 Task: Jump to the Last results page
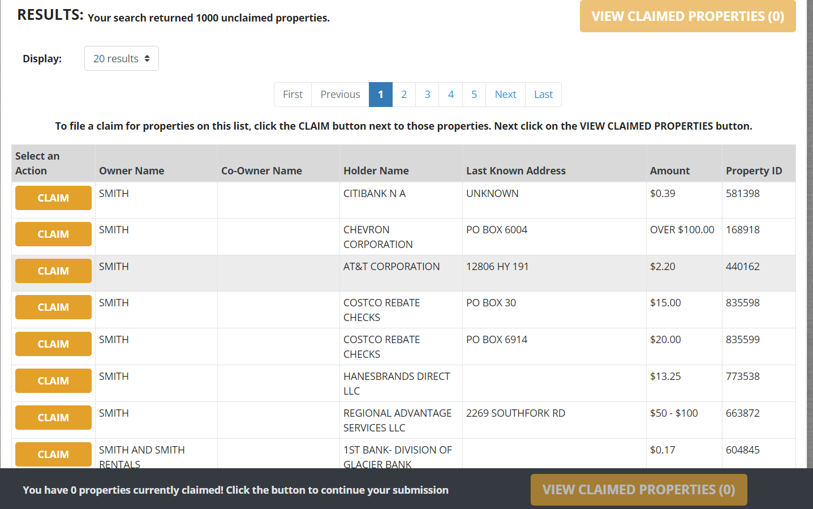(543, 94)
